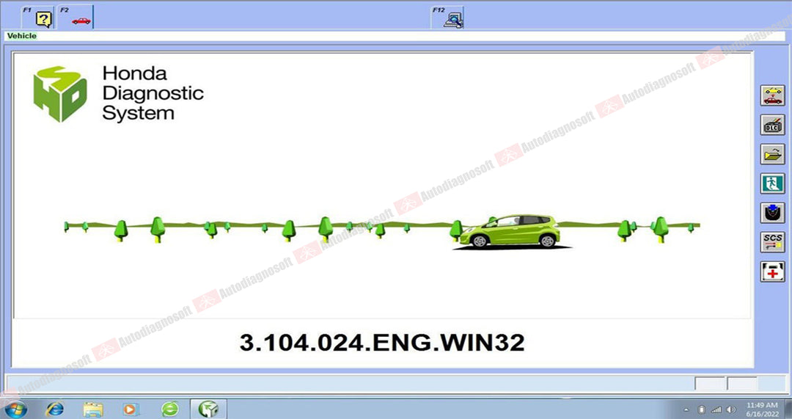The image size is (792, 419).
Task: Click the blue arrow download icon in sidebar
Action: tap(773, 213)
